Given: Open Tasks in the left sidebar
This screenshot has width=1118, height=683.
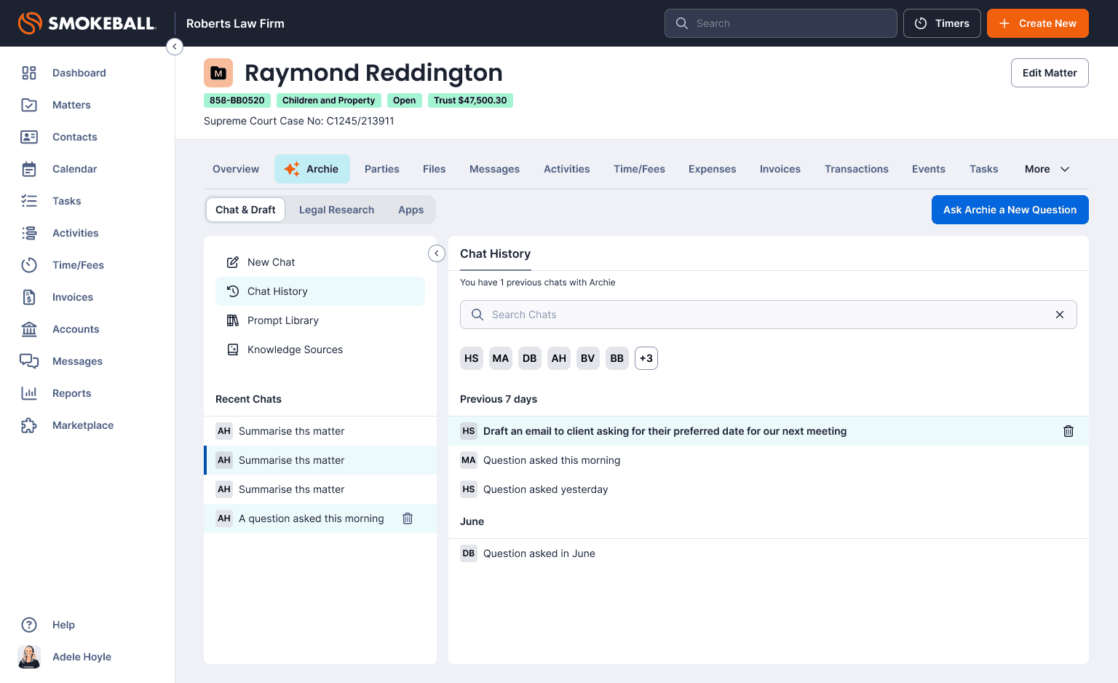Looking at the screenshot, I should (66, 201).
